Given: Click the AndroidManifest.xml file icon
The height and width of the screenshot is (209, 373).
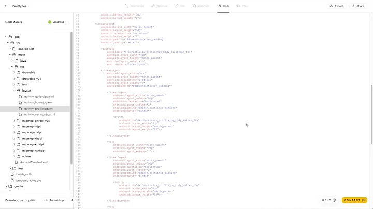Looking at the screenshot, I should (x=16, y=162).
